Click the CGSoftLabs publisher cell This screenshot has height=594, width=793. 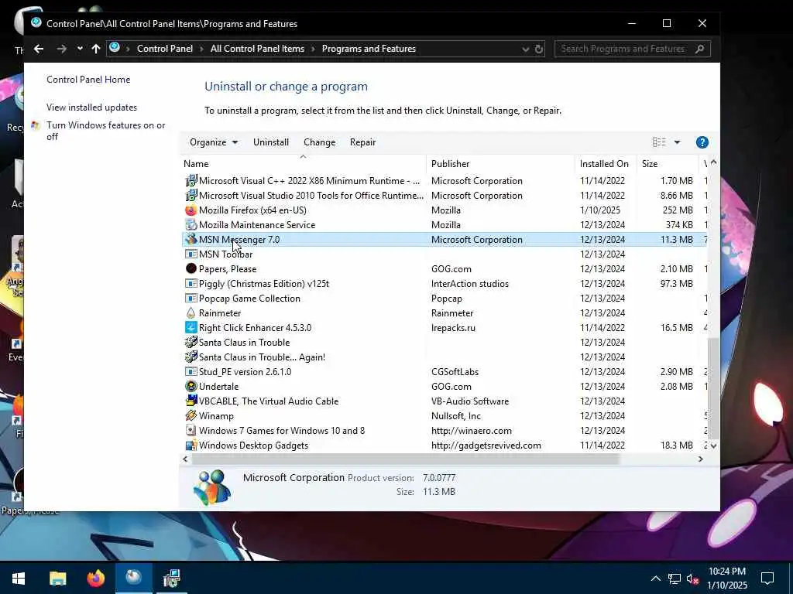(x=455, y=372)
